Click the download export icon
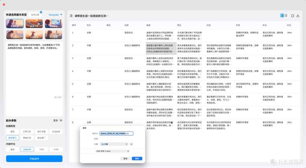The width and height of the screenshot is (306, 168). 298,16
